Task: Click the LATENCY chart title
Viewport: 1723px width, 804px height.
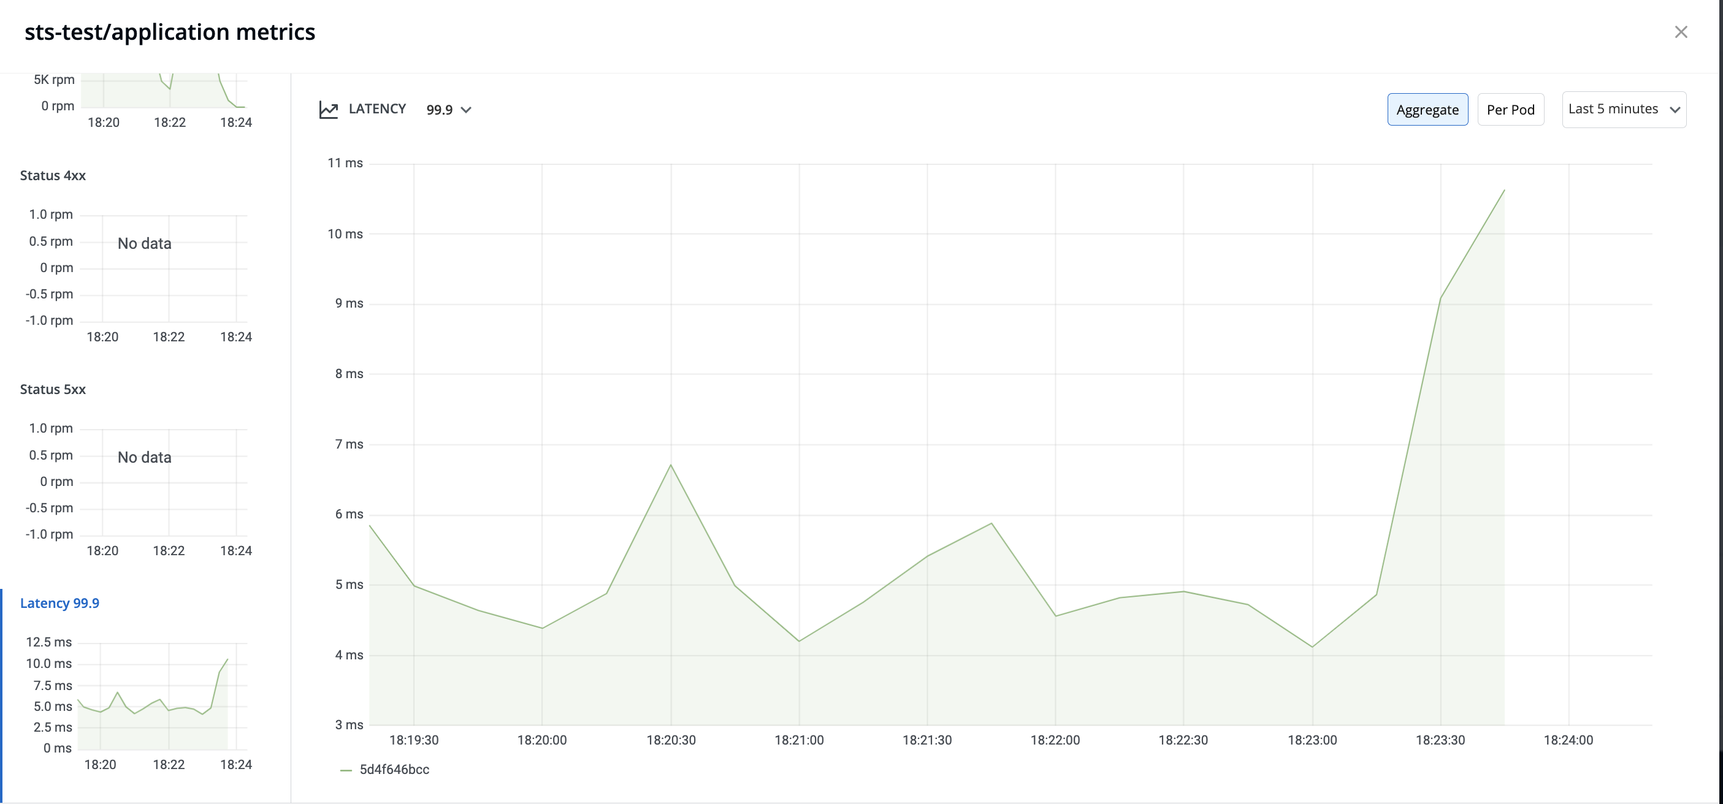Action: (377, 109)
